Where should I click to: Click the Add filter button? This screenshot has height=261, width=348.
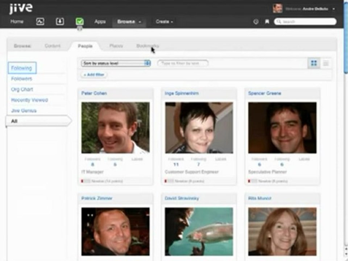point(94,75)
